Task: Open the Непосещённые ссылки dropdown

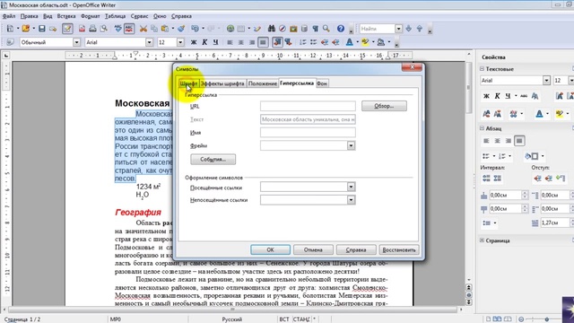Action: point(351,200)
